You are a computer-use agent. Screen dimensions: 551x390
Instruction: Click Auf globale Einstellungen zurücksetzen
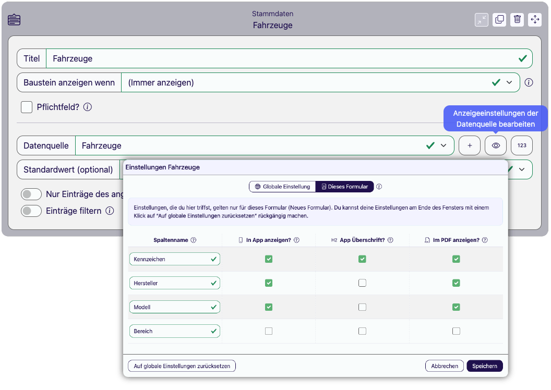(x=182, y=366)
